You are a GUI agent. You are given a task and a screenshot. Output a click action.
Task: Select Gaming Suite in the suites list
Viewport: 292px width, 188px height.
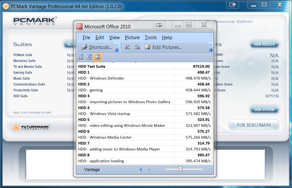click(x=23, y=72)
